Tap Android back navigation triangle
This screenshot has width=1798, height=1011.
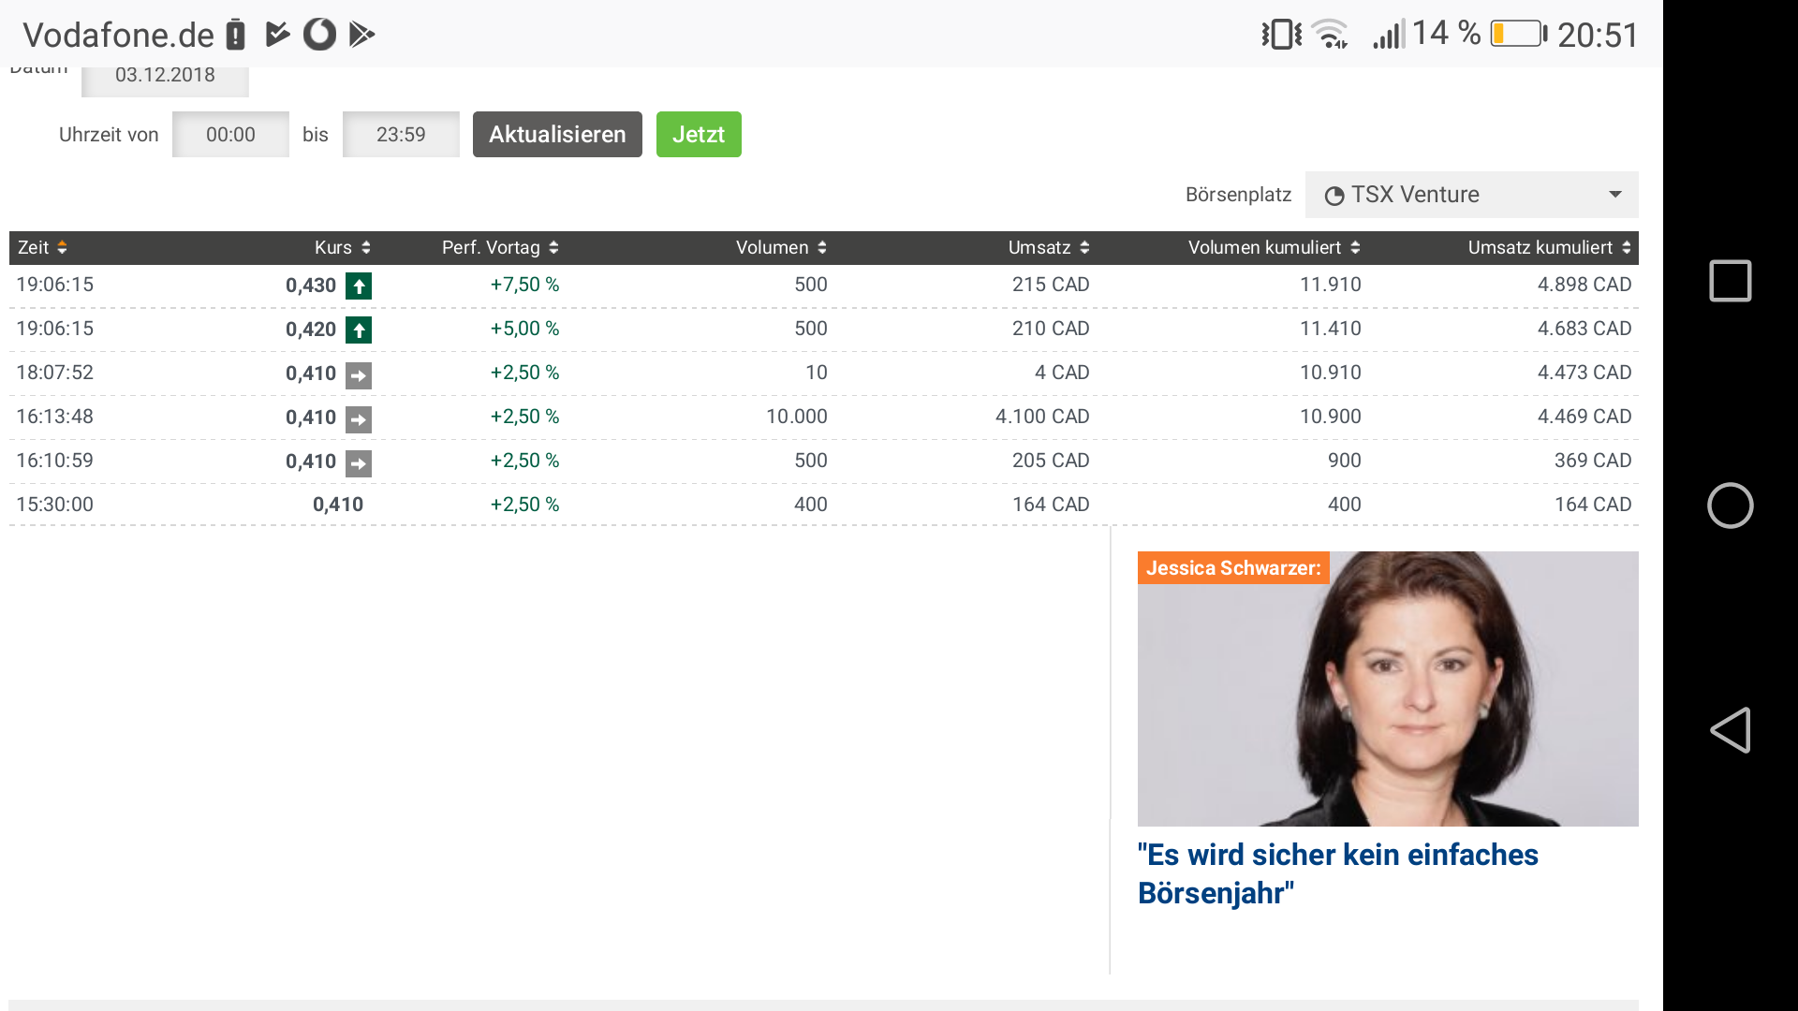click(1731, 730)
